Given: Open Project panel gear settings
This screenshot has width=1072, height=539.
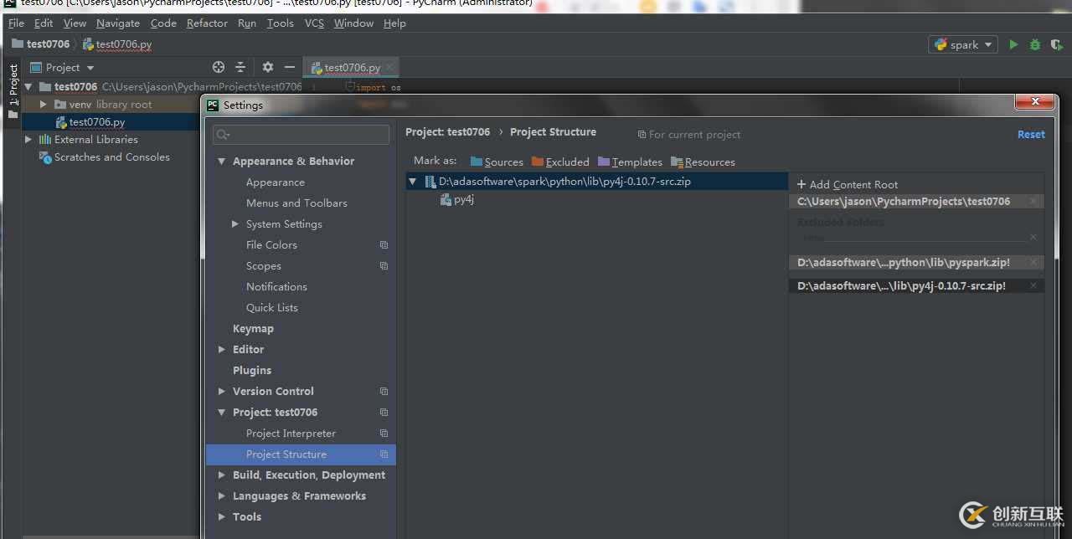Looking at the screenshot, I should point(268,67).
